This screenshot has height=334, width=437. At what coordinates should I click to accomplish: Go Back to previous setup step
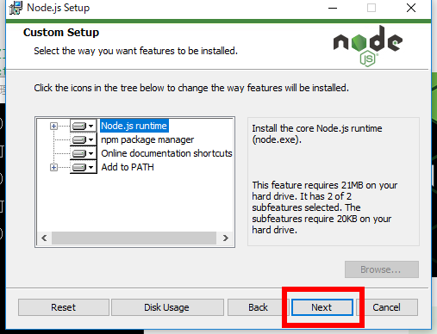click(x=258, y=307)
